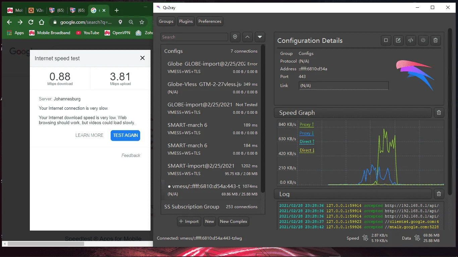This screenshot has width=458, height=257.
Task: Open the edit as JSON code icon
Action: point(411,40)
